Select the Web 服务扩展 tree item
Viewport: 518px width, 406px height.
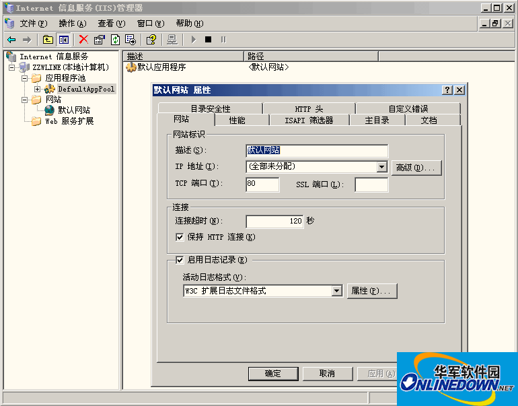click(69, 121)
